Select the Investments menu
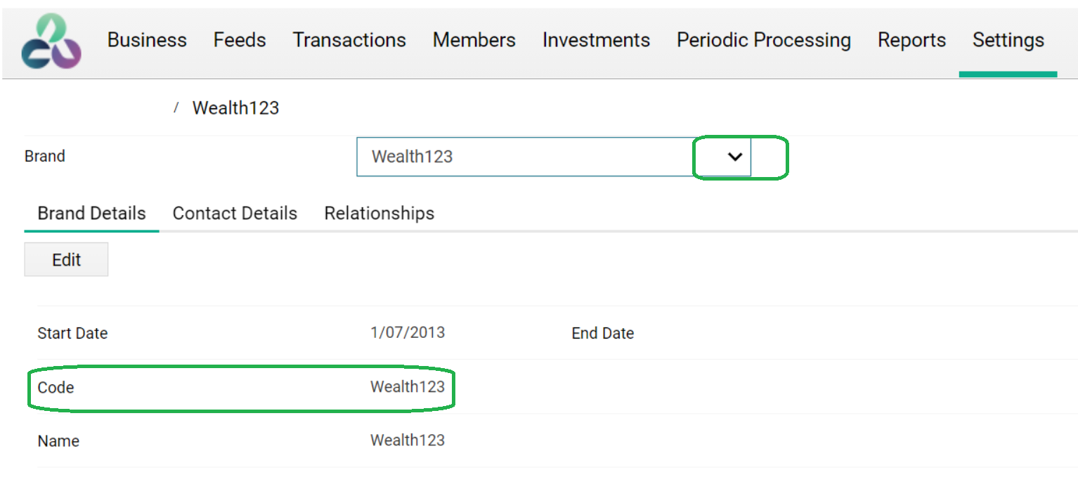Screen dimensions: 1078x477 (596, 41)
